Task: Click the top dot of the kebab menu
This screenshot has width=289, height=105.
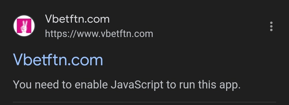Action: (x=271, y=23)
